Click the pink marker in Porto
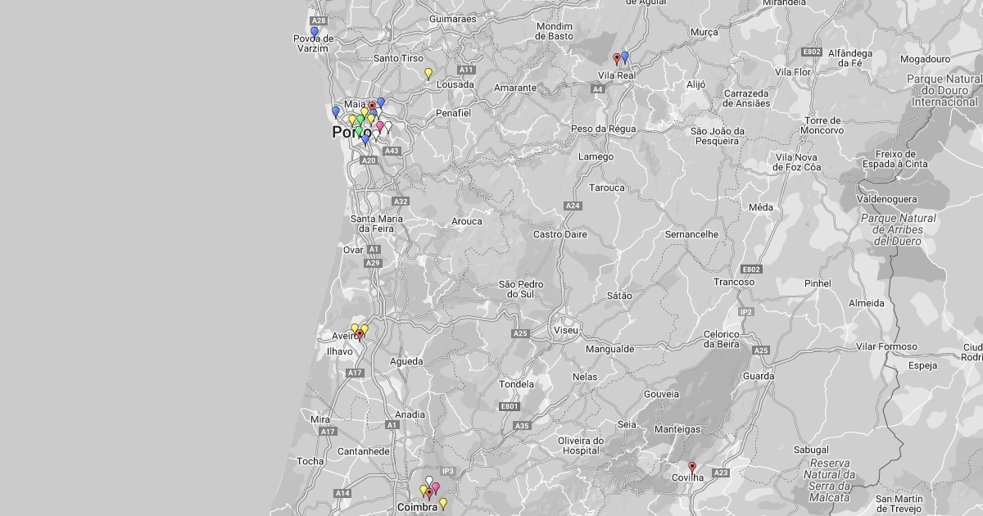 380,127
